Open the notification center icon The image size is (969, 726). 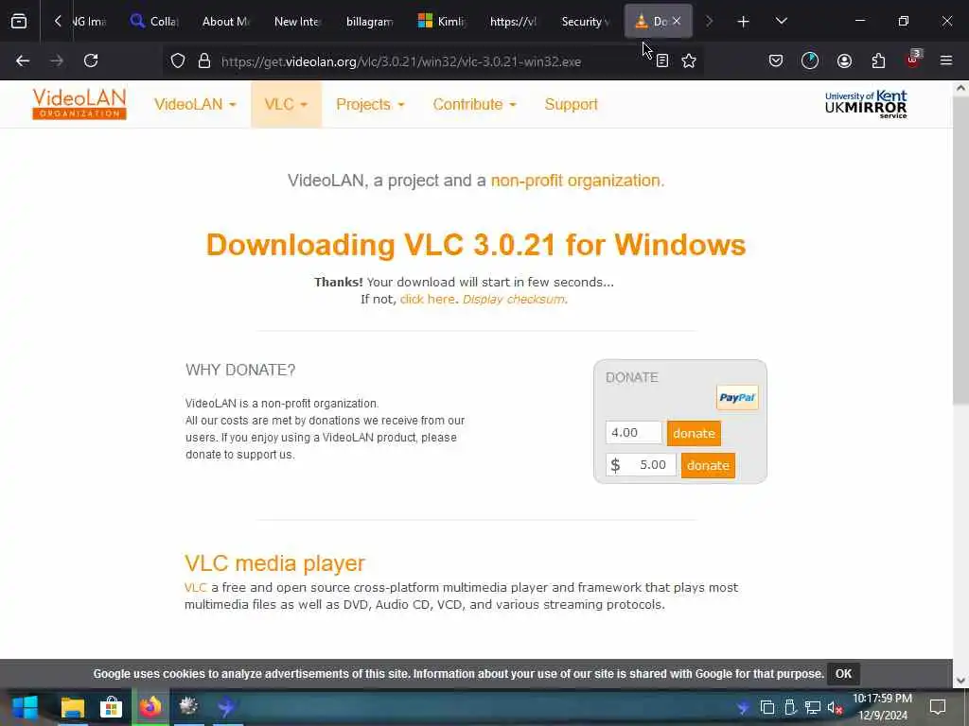click(x=938, y=707)
